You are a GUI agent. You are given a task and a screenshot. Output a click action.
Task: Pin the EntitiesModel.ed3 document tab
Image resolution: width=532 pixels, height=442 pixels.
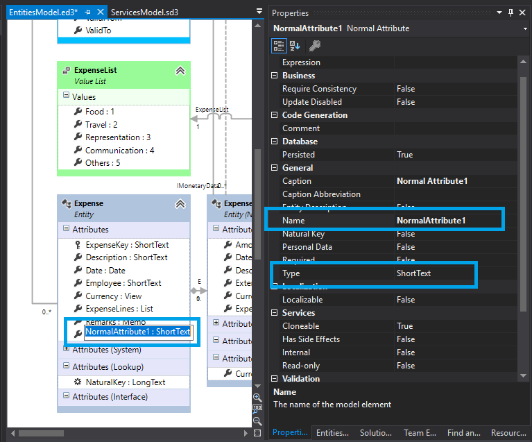(88, 12)
